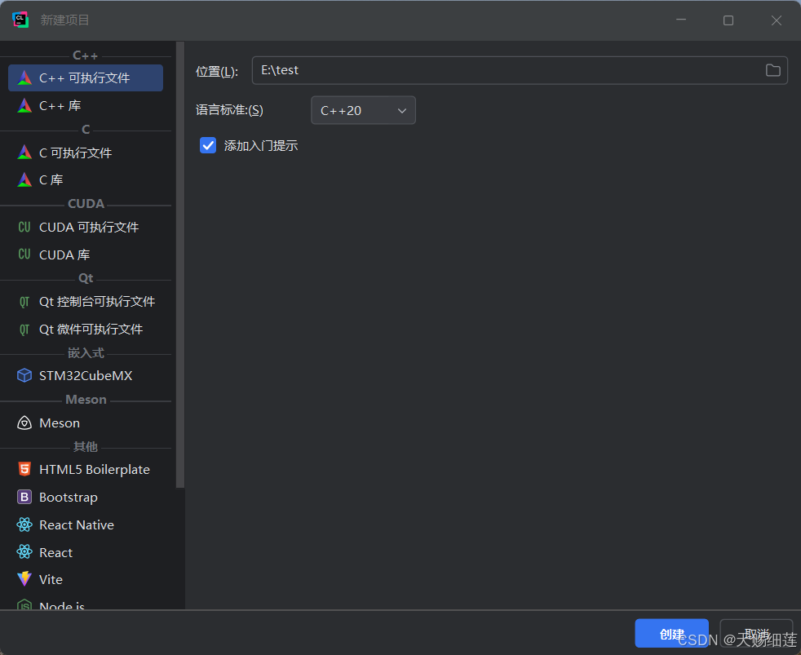Click the Bootstrap B icon
Screen dimensions: 801x655
(24, 497)
